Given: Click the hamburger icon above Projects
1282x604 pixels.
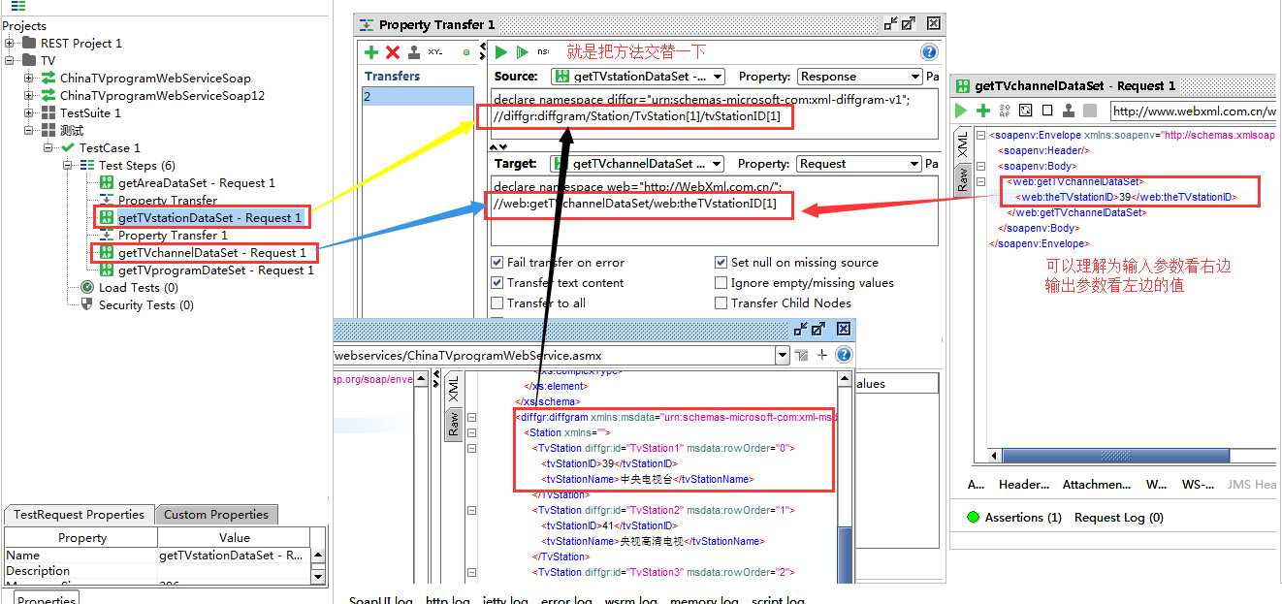Looking at the screenshot, I should pyautogui.click(x=18, y=6).
